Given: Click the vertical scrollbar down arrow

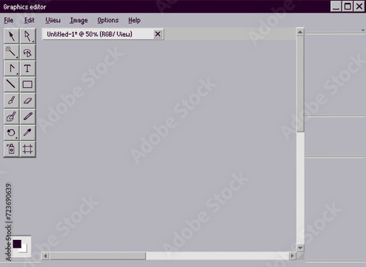Looking at the screenshot, I should pyautogui.click(x=300, y=248).
